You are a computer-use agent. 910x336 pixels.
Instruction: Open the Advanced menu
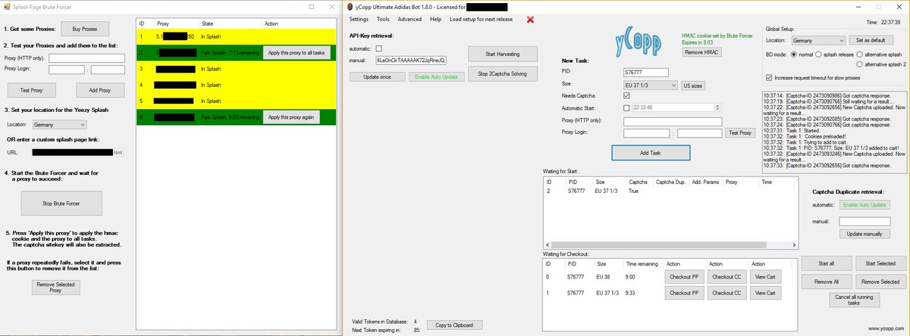pyautogui.click(x=409, y=19)
